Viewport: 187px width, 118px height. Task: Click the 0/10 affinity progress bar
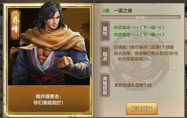click(140, 17)
